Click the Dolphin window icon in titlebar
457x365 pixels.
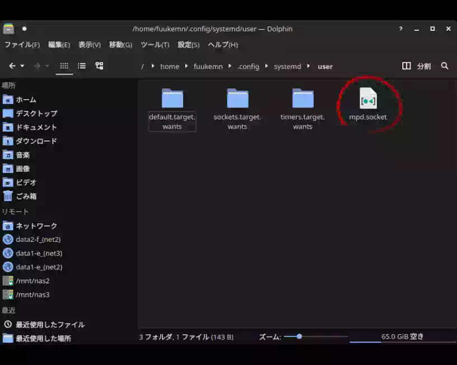(x=8, y=29)
